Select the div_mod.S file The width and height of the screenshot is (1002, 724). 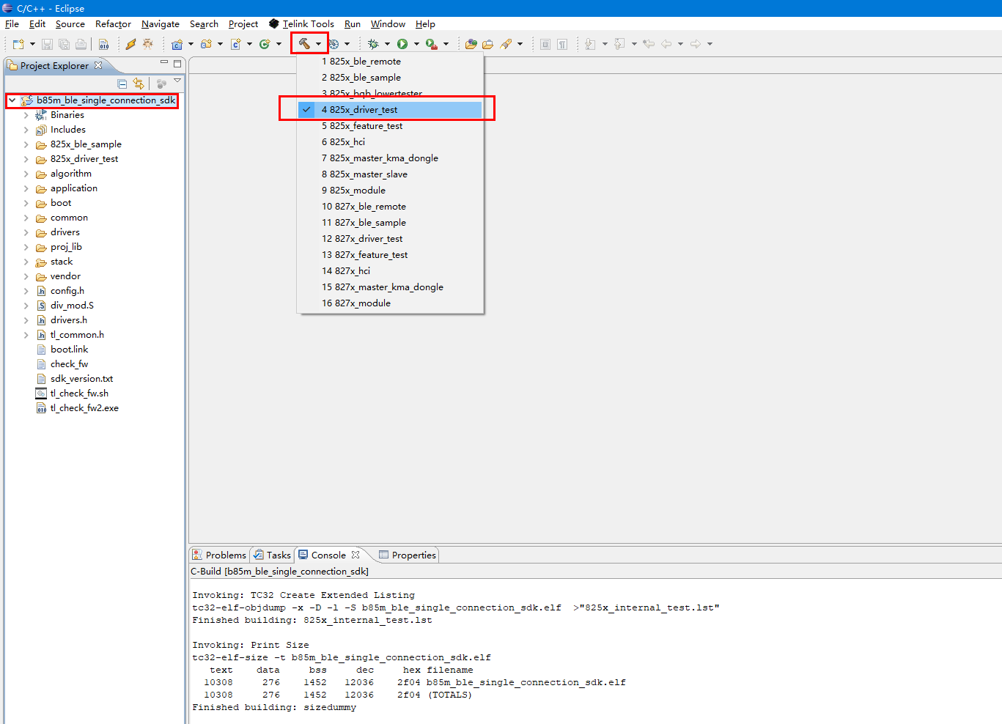coord(72,306)
